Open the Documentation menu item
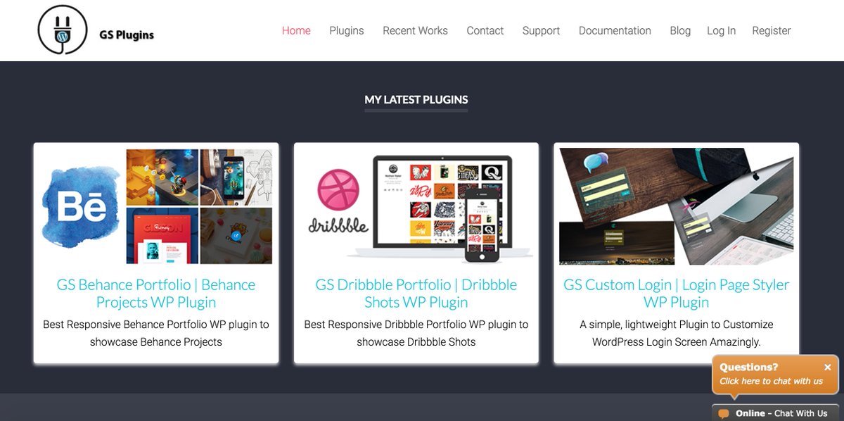 click(x=615, y=31)
